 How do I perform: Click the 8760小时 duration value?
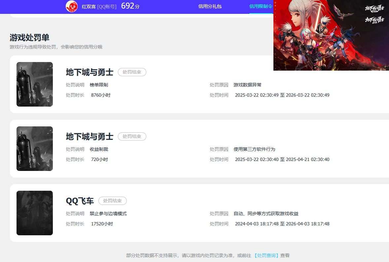click(x=101, y=95)
